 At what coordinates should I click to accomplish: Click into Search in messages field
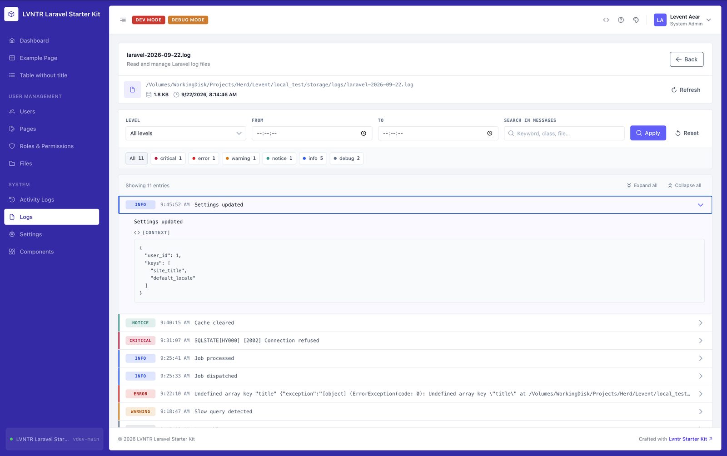tap(564, 134)
